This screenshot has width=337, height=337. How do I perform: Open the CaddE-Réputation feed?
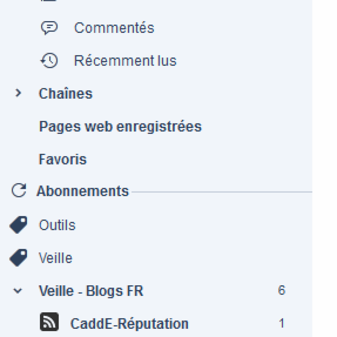tap(129, 324)
